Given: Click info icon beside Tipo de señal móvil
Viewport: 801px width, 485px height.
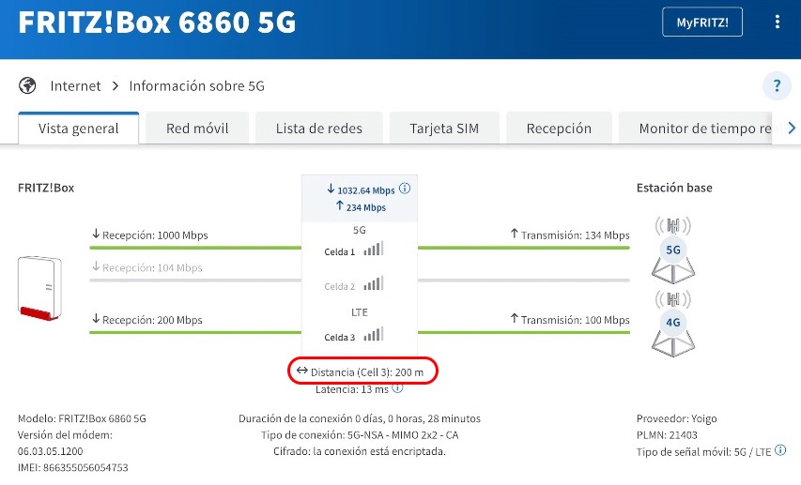Looking at the screenshot, I should pos(780,450).
